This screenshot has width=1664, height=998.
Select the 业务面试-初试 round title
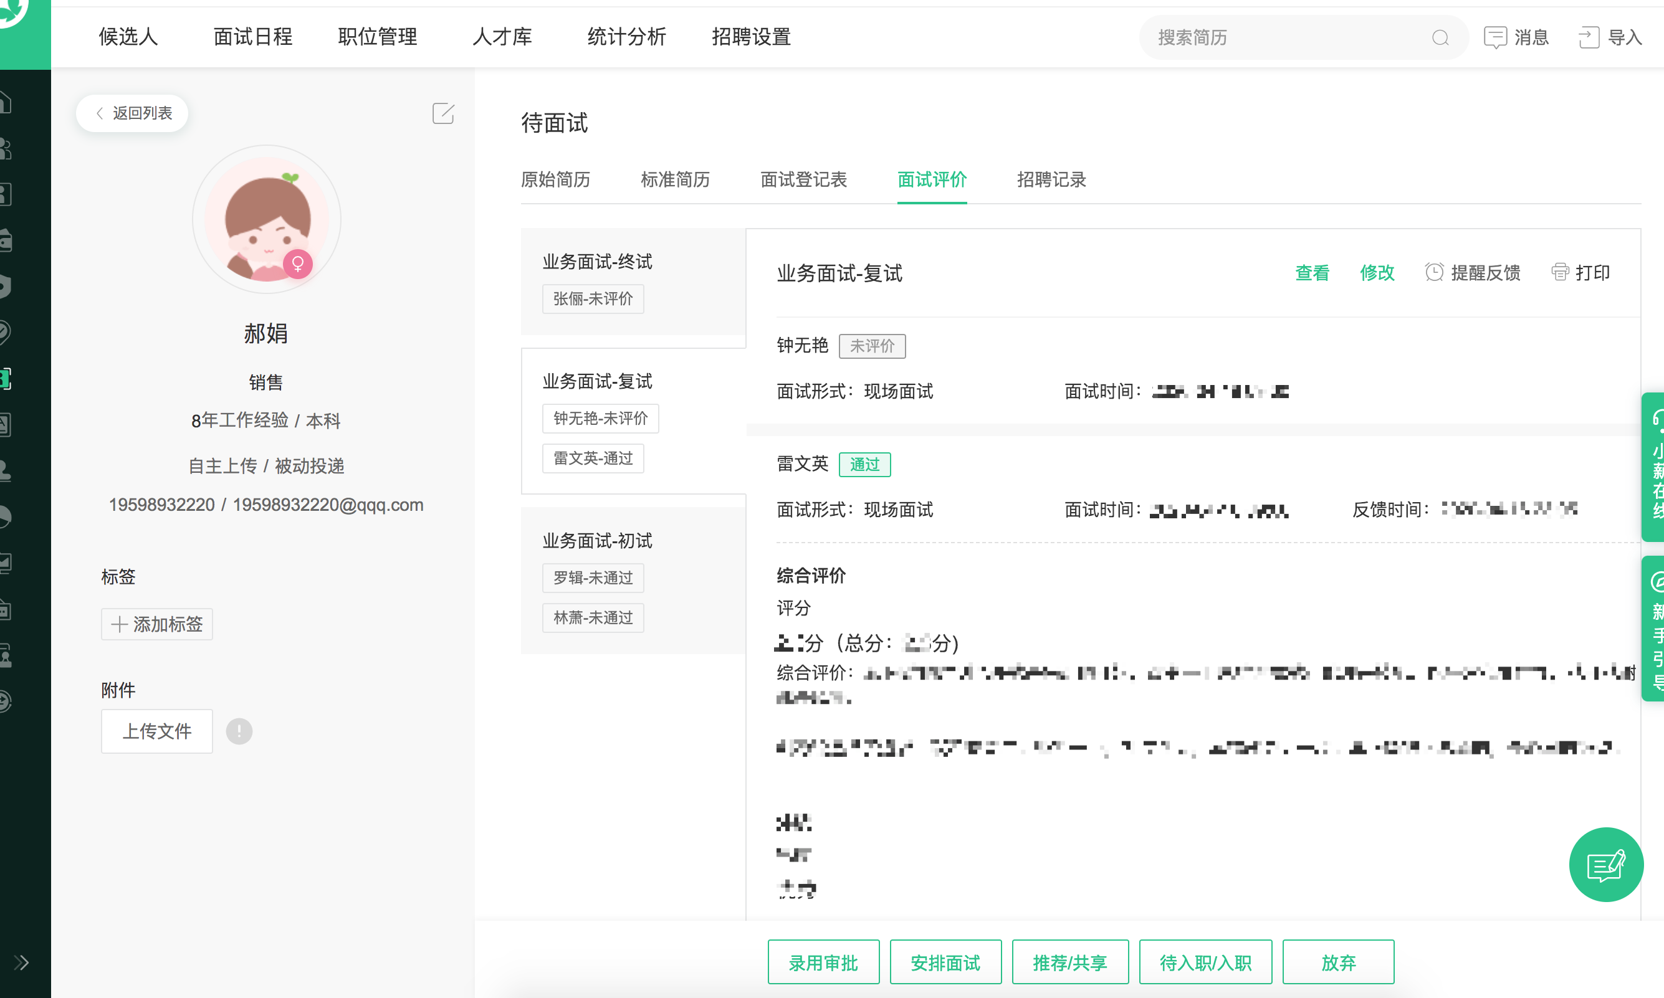point(597,541)
